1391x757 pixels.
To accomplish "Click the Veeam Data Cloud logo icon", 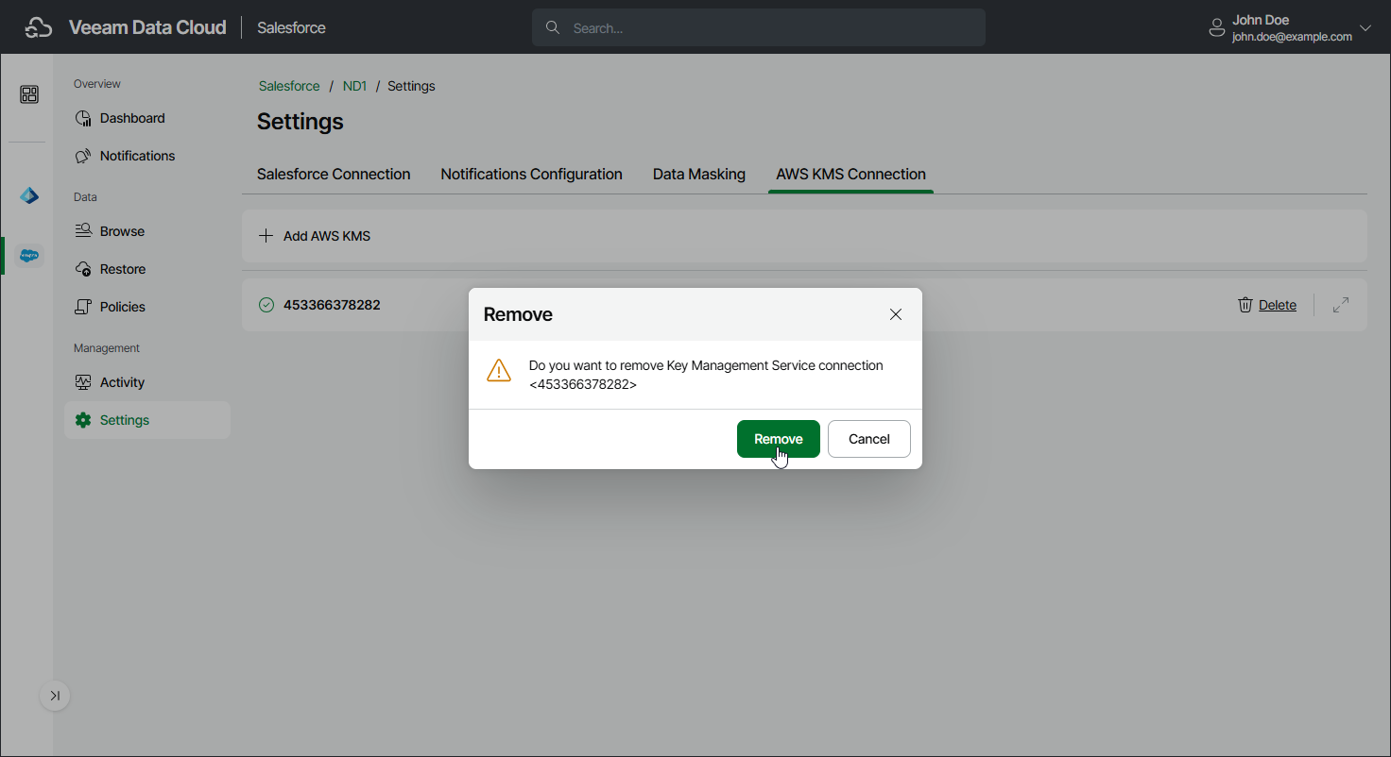I will pos(38,27).
